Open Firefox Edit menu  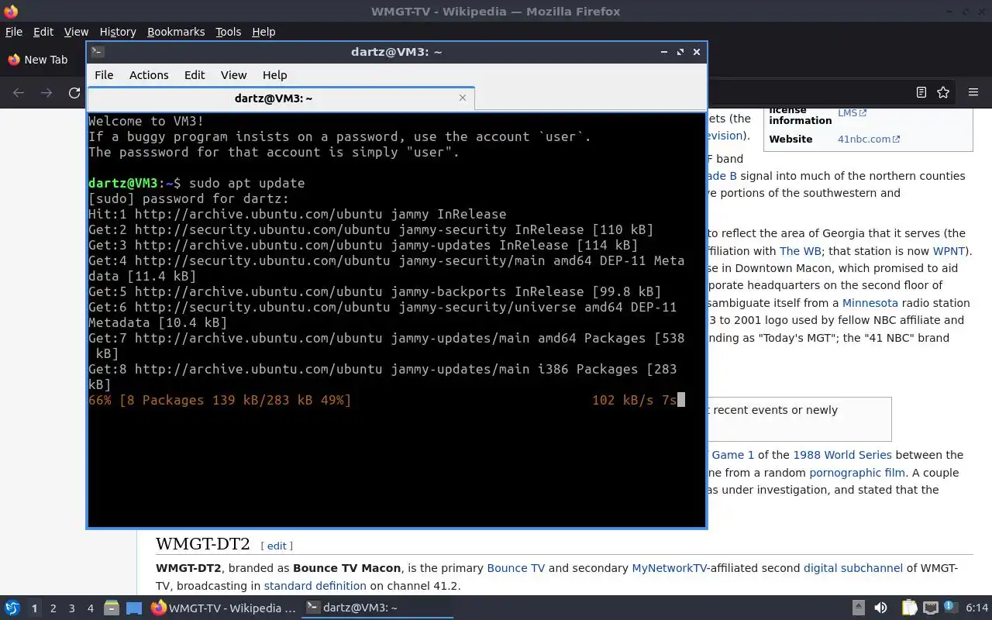[43, 32]
